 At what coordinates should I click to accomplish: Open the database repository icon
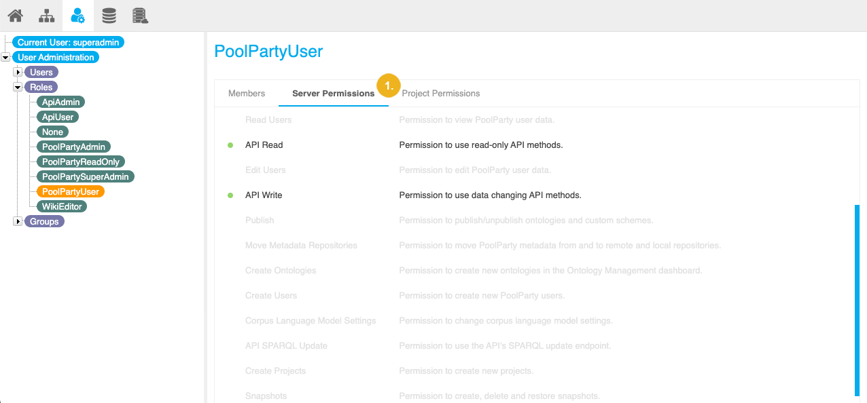109,15
